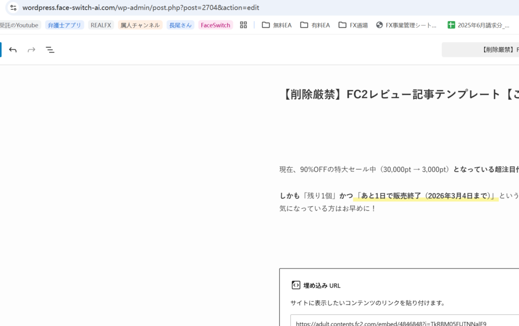
Task: Switch to the 弁護士アプリ tab group
Action: (x=64, y=25)
